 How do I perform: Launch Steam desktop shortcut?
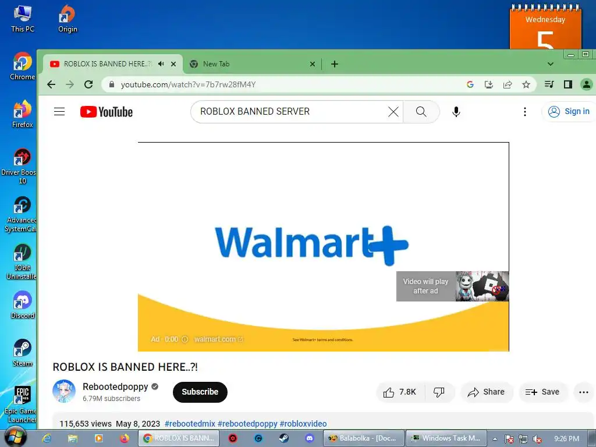23,353
